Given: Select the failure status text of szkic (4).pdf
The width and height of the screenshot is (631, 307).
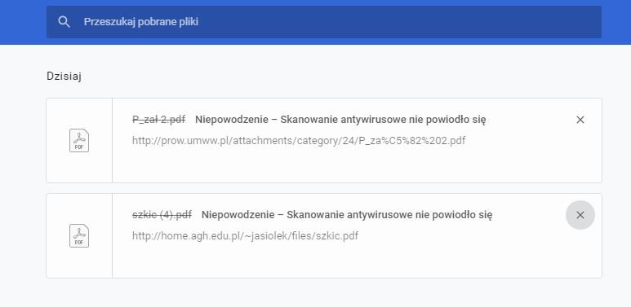Looking at the screenshot, I should click(x=347, y=215).
